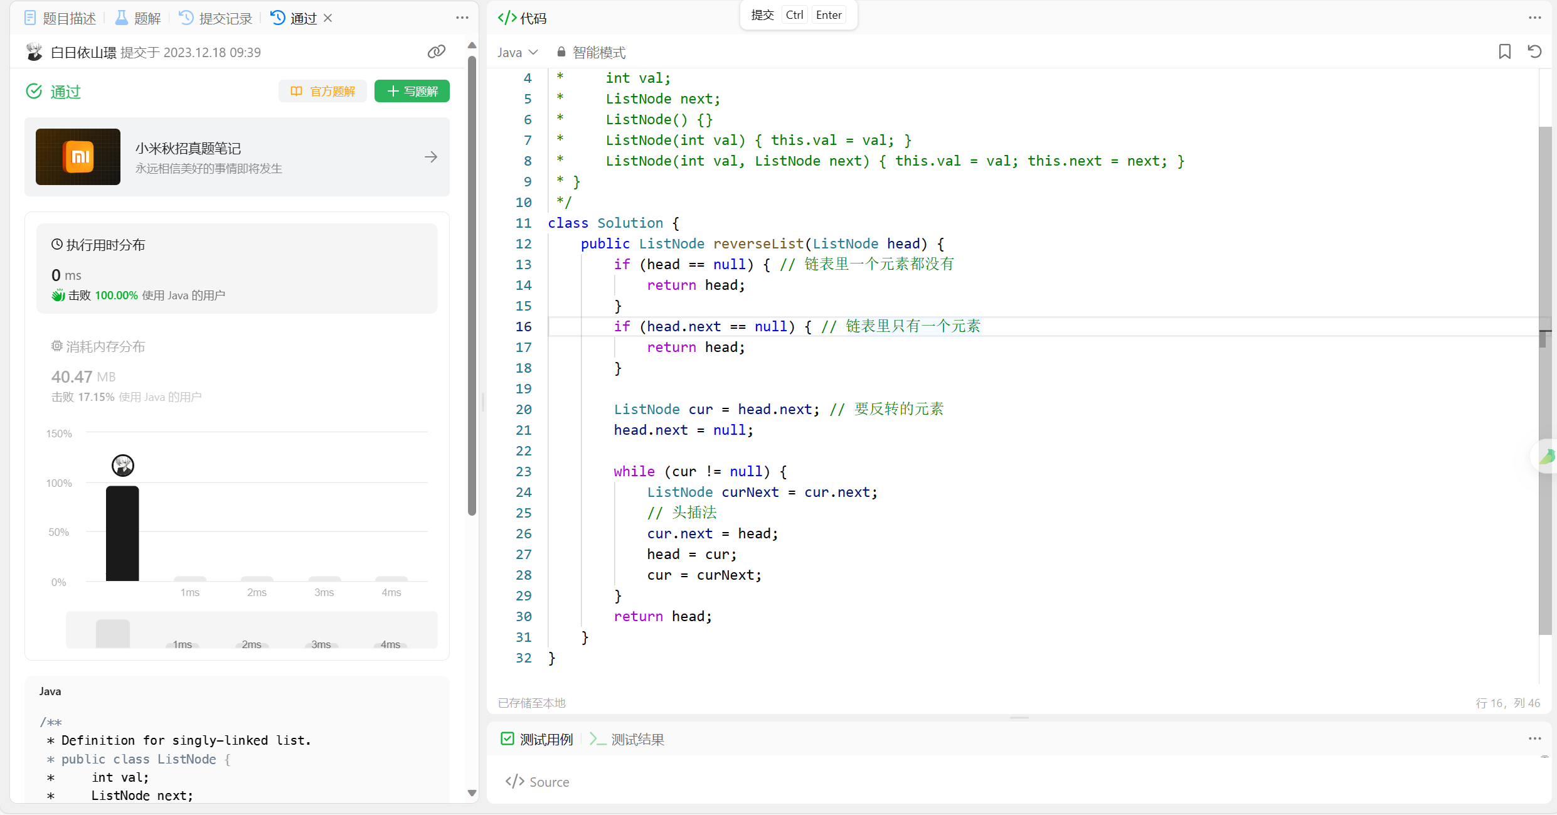Open the Xiaomi notes card arrow

coord(431,157)
